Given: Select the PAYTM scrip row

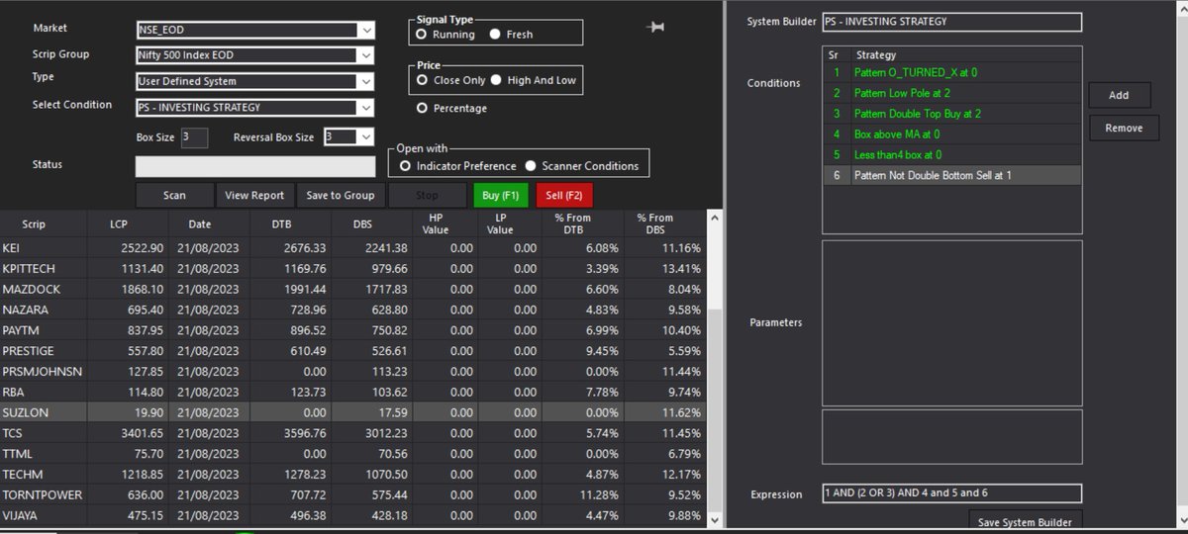Looking at the screenshot, I should tap(352, 329).
